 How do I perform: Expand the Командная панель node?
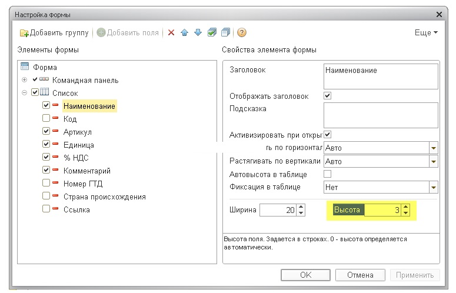click(25, 79)
